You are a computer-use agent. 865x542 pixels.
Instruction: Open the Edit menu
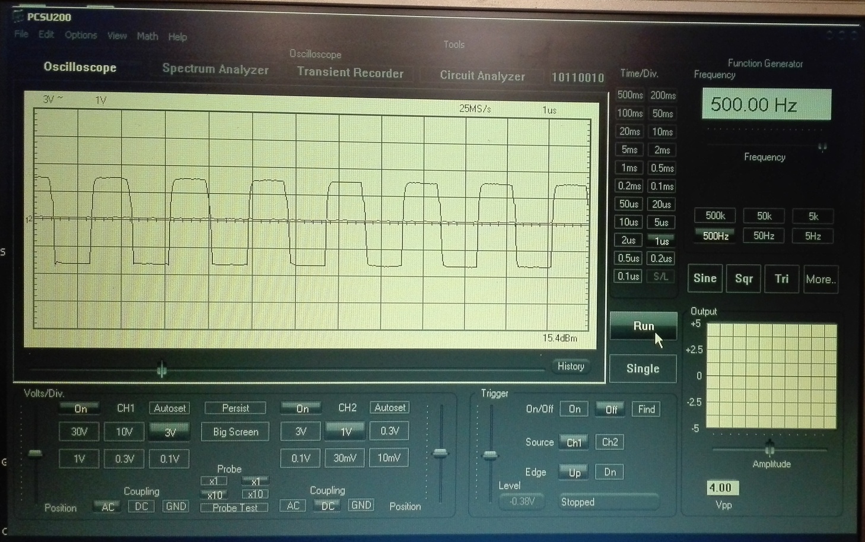point(46,35)
